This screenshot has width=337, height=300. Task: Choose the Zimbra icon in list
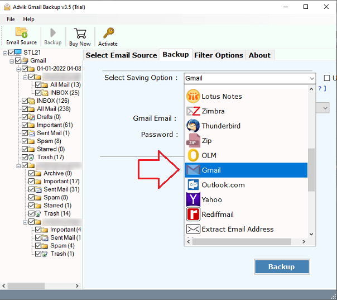point(193,111)
